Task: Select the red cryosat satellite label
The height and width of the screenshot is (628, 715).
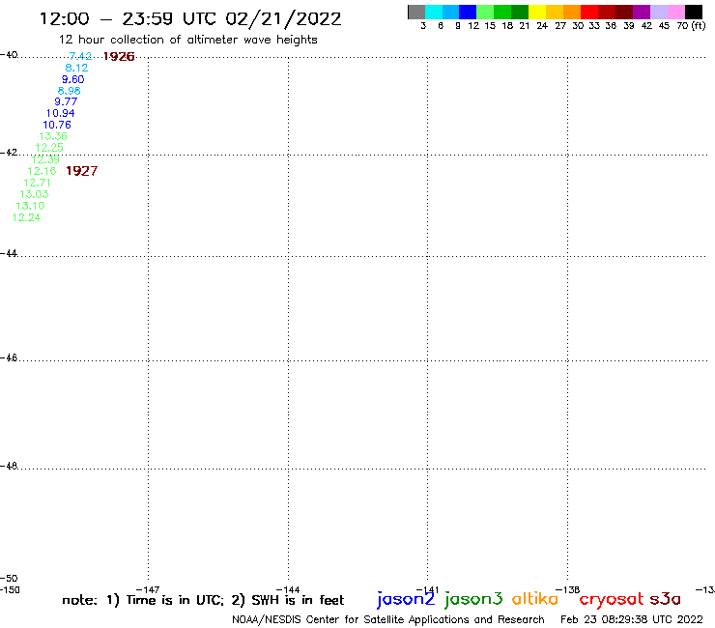Action: [612, 600]
